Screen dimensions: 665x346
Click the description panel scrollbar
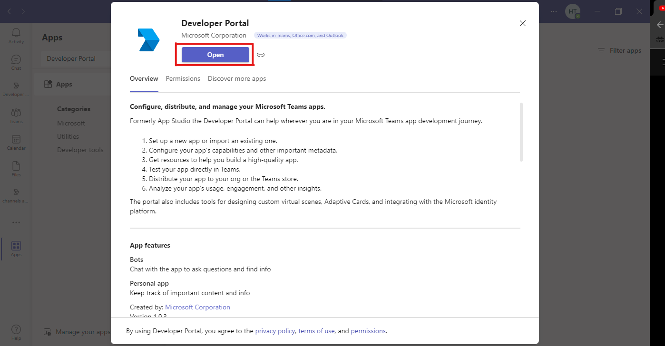pyautogui.click(x=521, y=132)
